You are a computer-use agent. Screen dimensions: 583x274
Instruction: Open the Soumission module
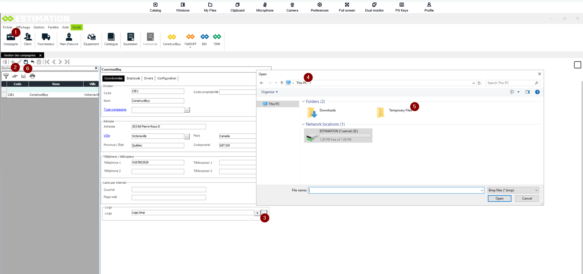click(x=130, y=39)
